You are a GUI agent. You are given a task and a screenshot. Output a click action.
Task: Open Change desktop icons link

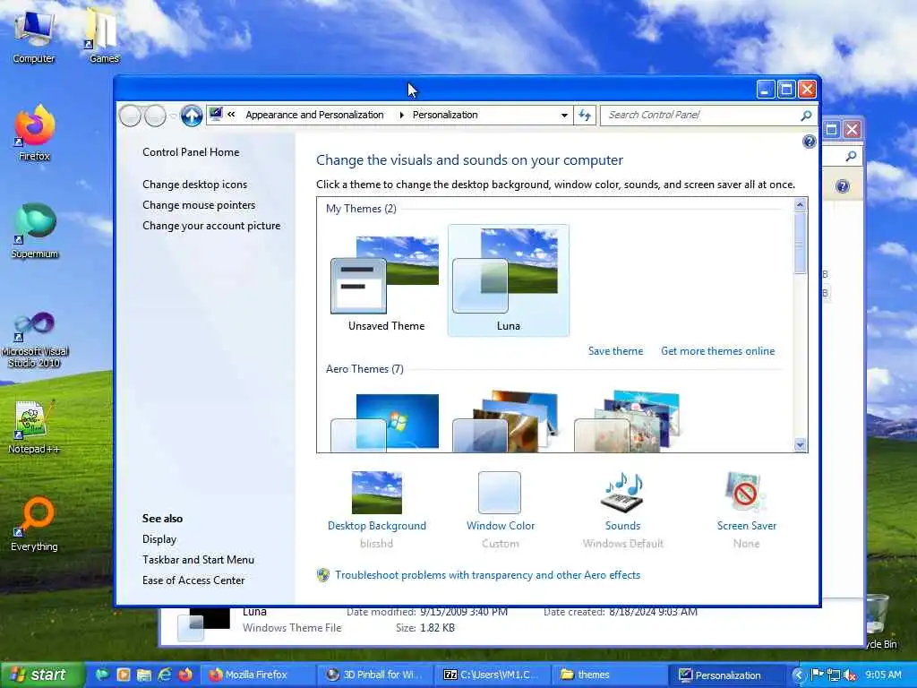(x=194, y=185)
